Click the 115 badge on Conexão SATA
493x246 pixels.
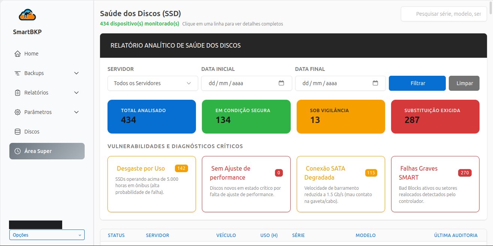coord(371,173)
